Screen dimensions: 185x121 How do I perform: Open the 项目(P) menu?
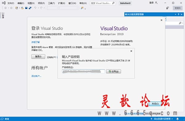[41, 3]
